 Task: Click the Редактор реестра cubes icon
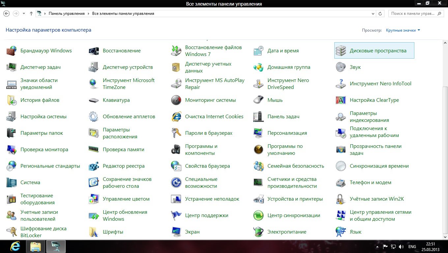(x=94, y=166)
